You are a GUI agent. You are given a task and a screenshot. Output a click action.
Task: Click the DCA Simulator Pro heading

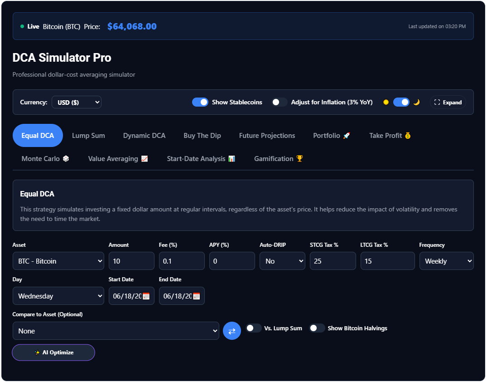click(62, 58)
